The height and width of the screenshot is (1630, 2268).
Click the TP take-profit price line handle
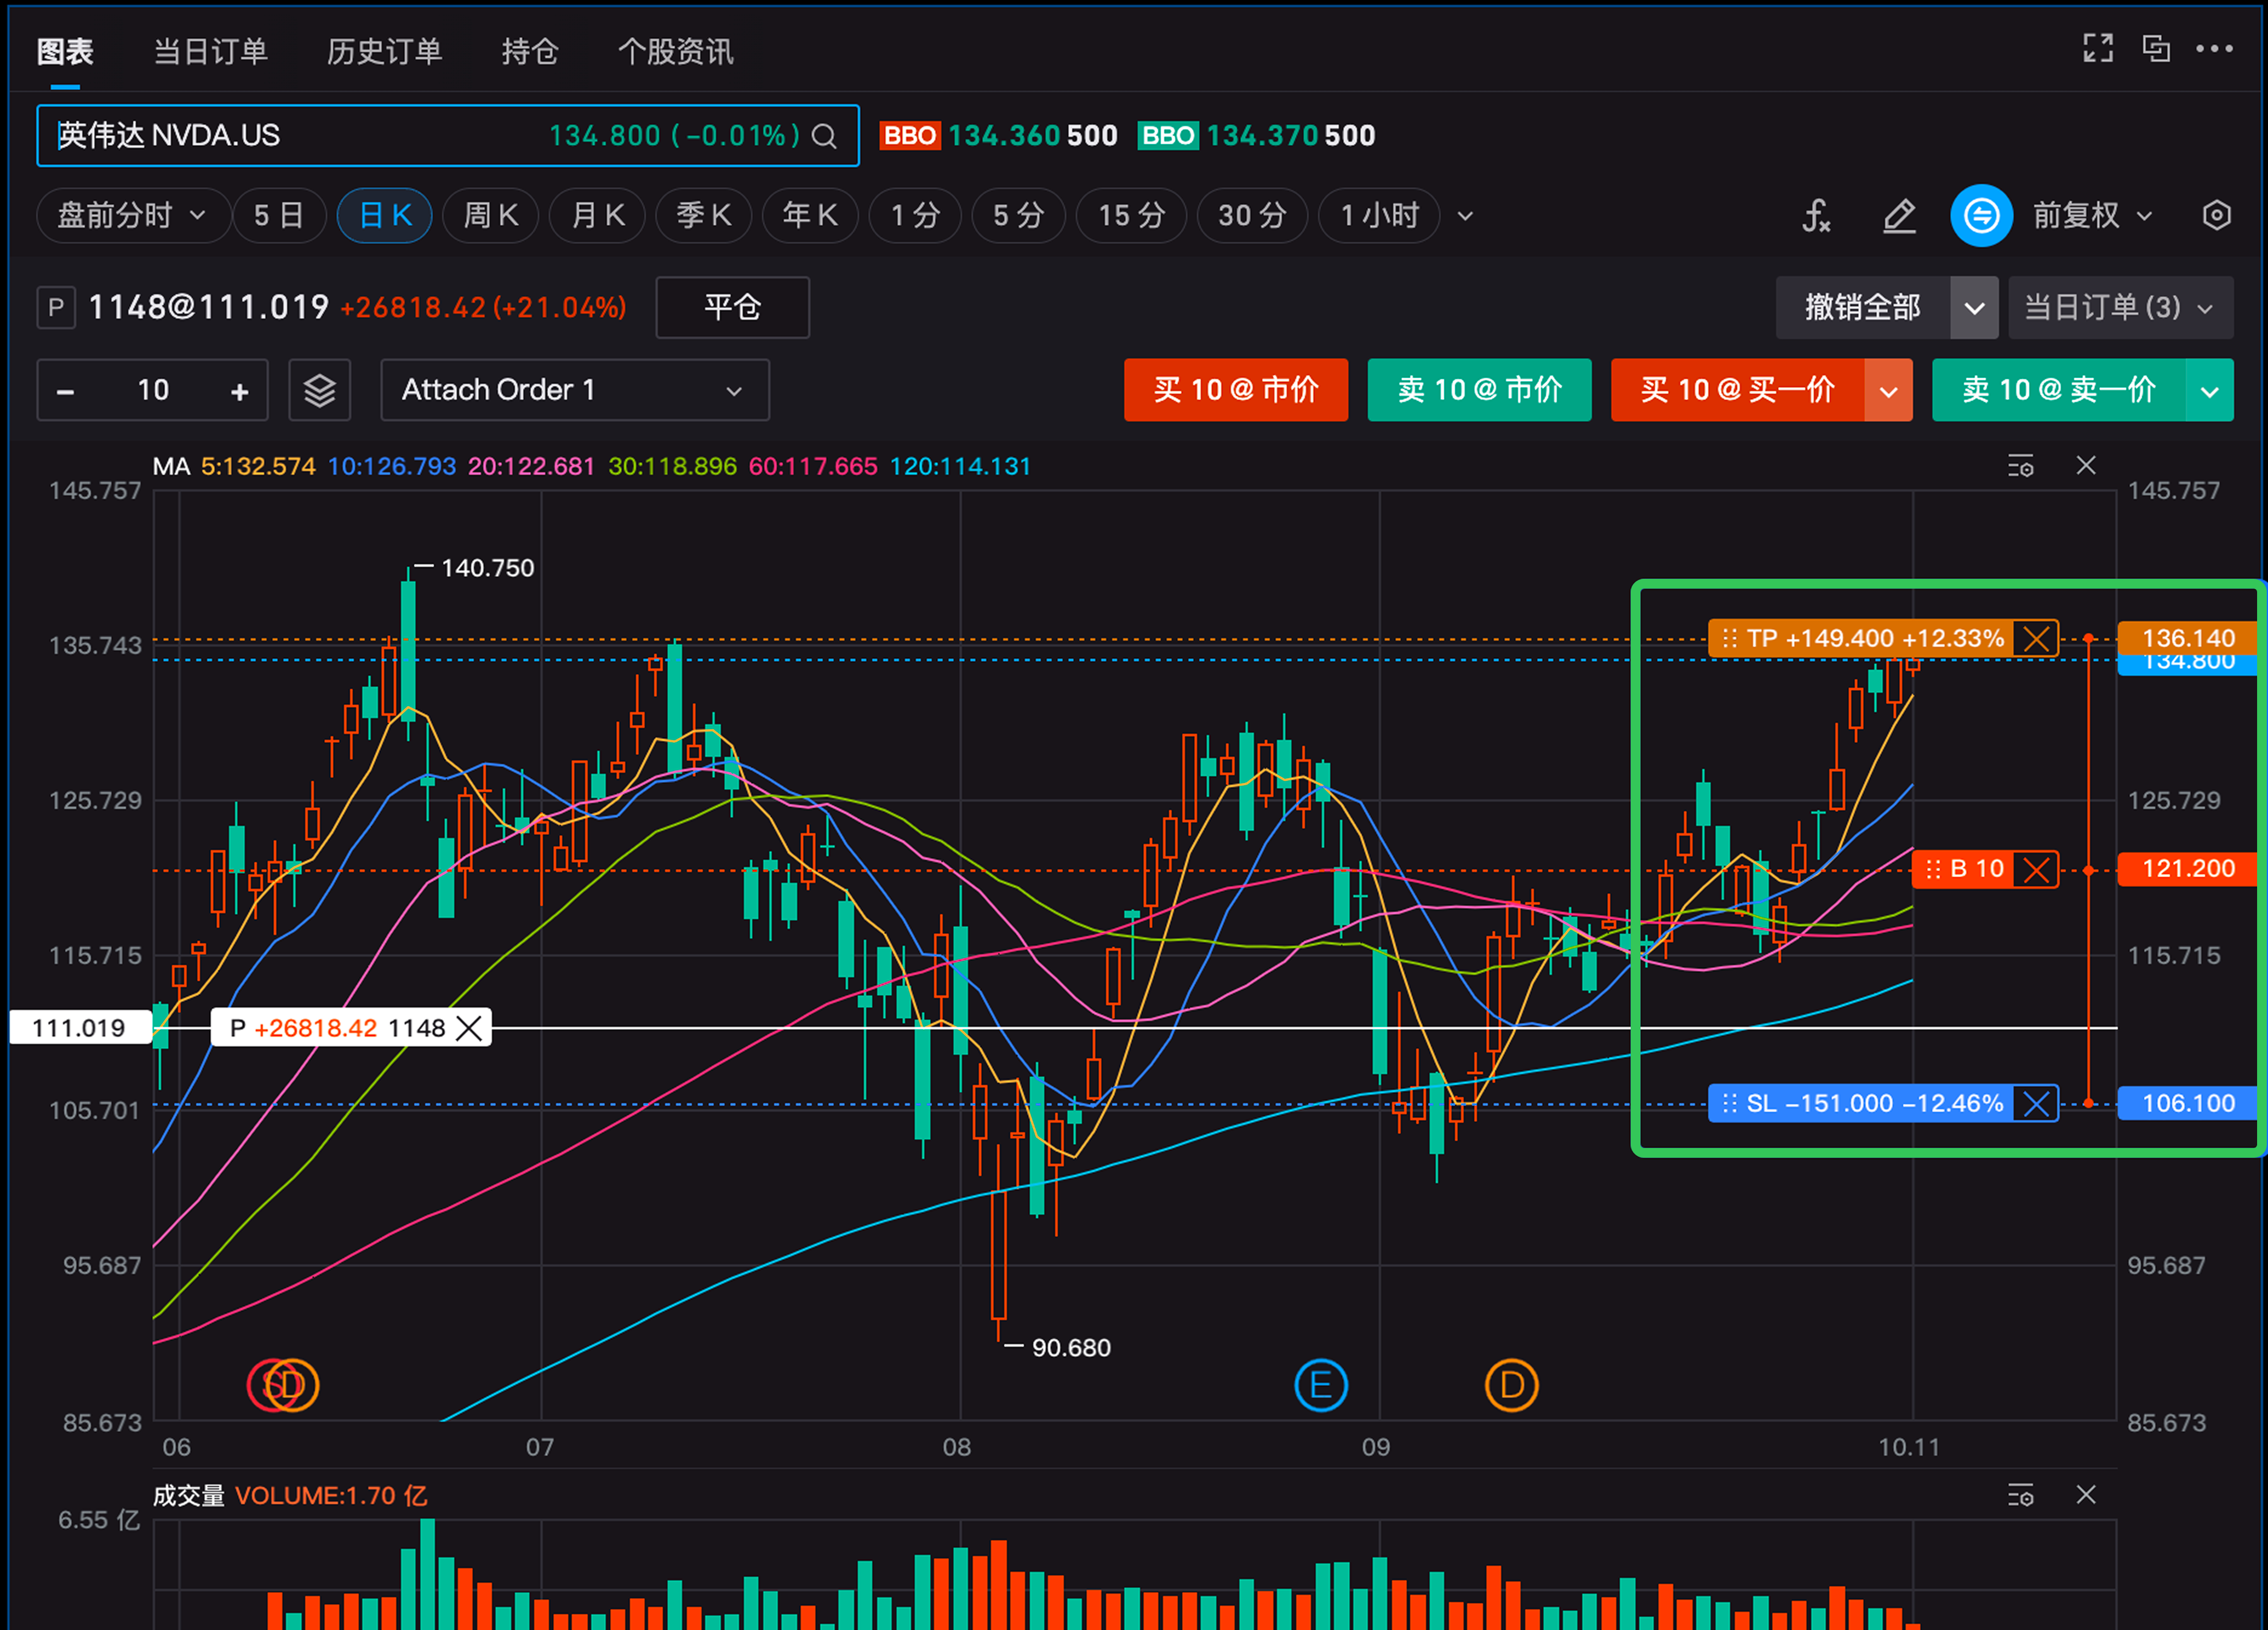[x=1730, y=639]
